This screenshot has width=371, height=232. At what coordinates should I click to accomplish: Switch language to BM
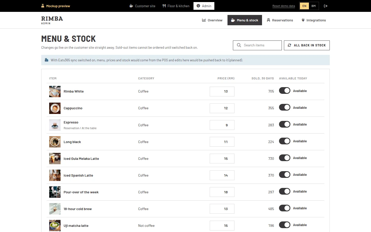[x=314, y=6]
